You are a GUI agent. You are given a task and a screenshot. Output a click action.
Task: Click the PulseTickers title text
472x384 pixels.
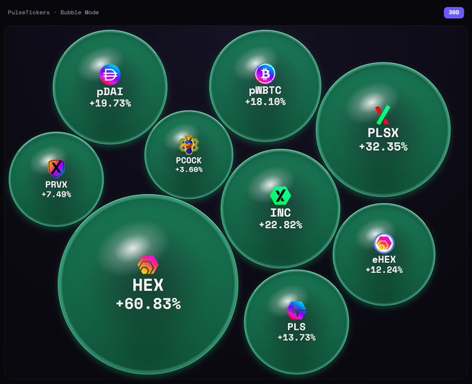point(28,12)
